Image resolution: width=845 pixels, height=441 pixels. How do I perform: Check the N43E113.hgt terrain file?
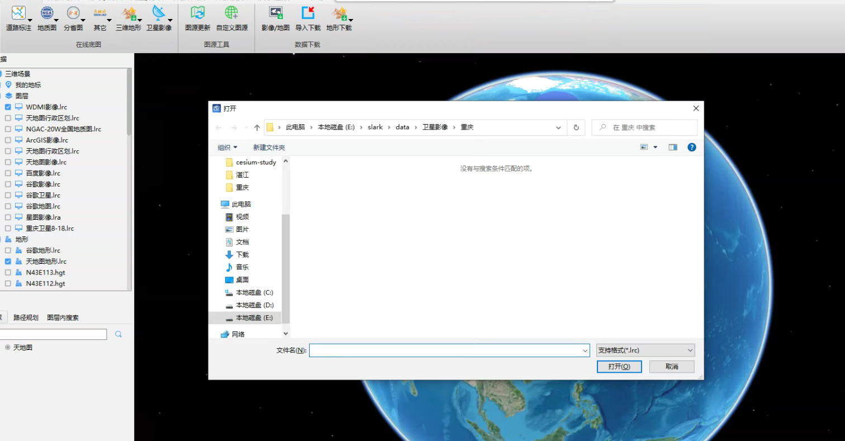click(8, 273)
